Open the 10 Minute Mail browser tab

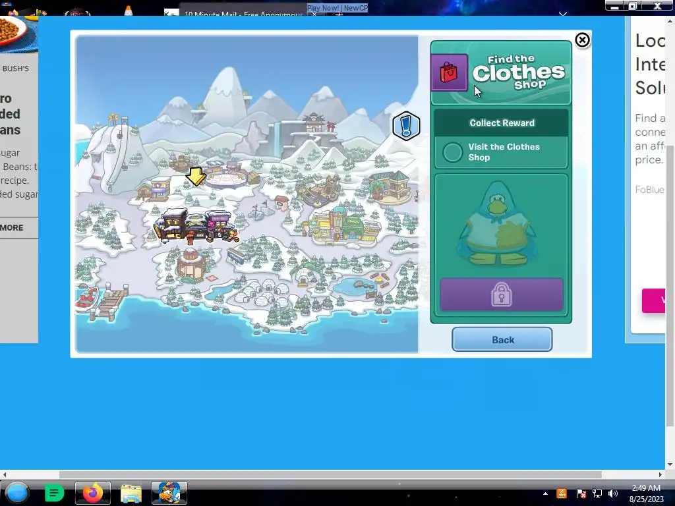[244, 14]
